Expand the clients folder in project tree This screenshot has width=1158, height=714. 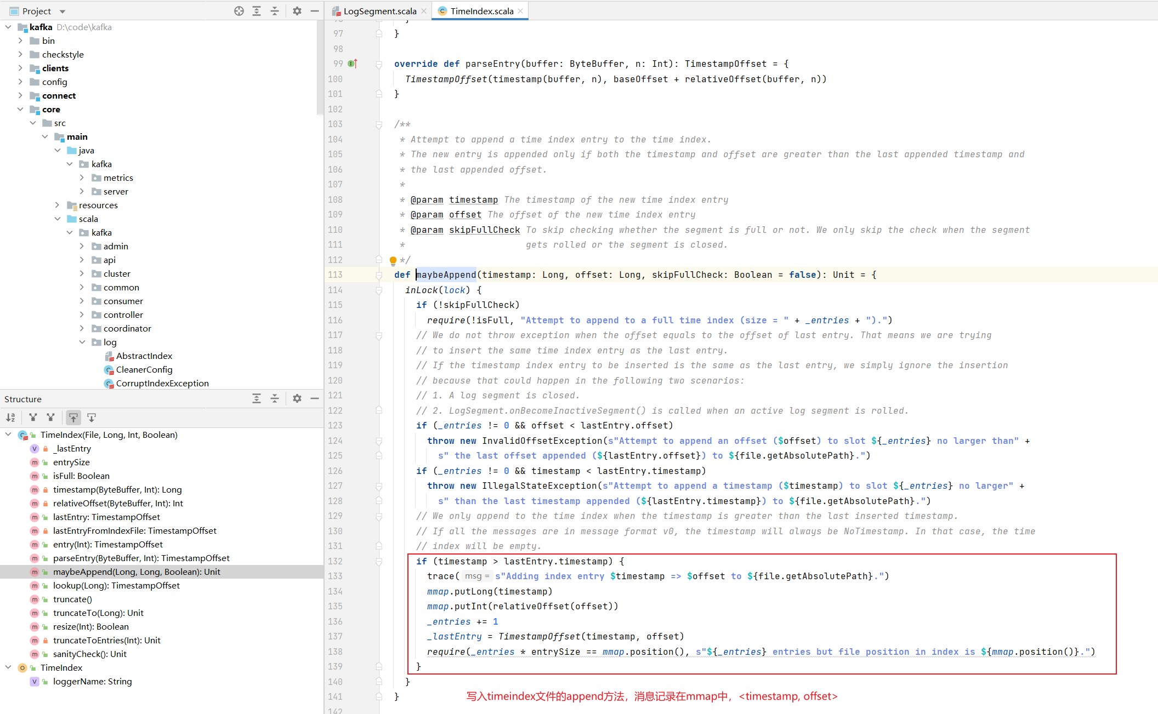pos(20,68)
